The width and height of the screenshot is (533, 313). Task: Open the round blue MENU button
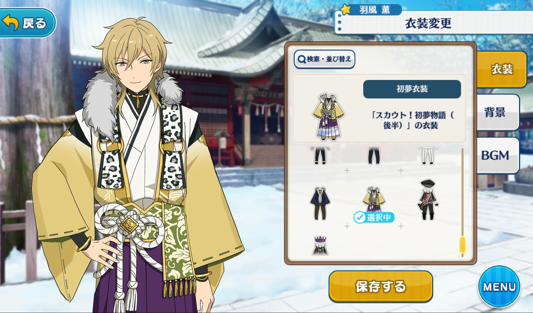click(499, 287)
